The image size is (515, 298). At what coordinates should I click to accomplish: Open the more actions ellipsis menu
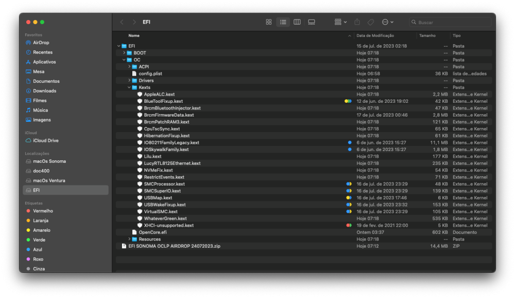(388, 22)
